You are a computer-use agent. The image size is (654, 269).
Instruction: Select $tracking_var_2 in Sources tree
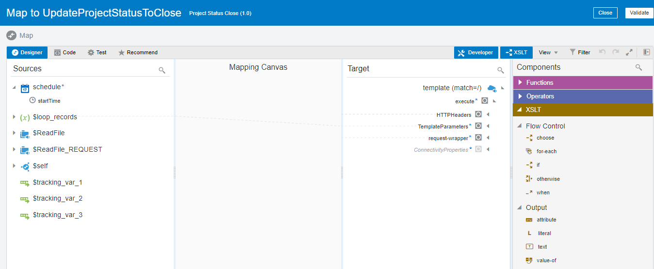(57, 198)
